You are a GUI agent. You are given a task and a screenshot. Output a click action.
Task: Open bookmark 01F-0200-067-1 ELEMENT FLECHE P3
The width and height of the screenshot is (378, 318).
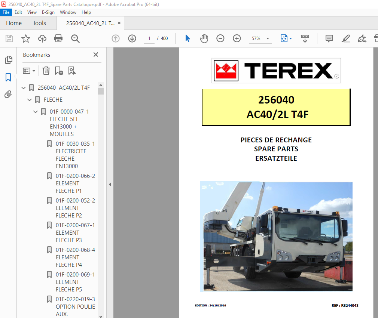pos(75,232)
